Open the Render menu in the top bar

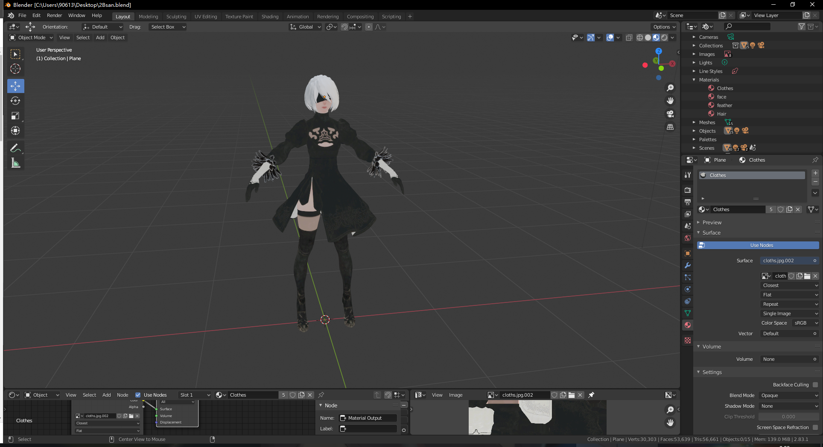coord(54,15)
